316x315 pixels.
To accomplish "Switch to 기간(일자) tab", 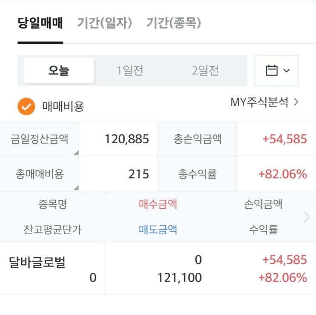I will click(105, 23).
